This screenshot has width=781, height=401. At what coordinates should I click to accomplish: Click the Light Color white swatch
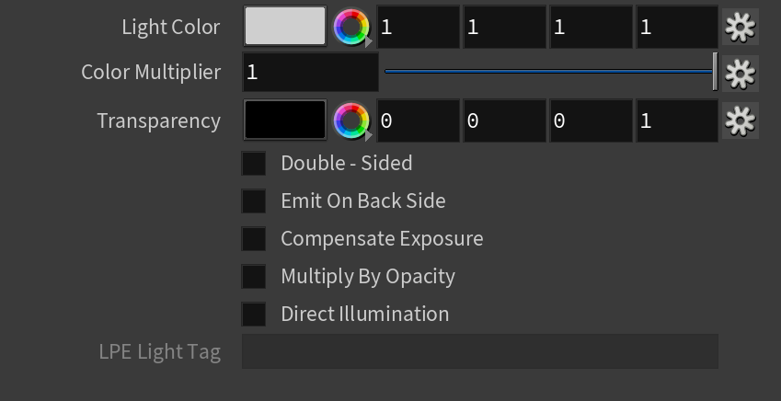click(x=285, y=27)
